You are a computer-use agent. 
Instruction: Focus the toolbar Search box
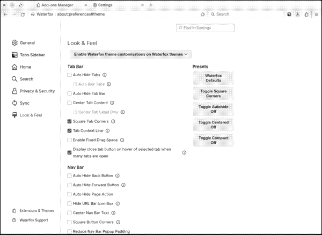click(246, 14)
